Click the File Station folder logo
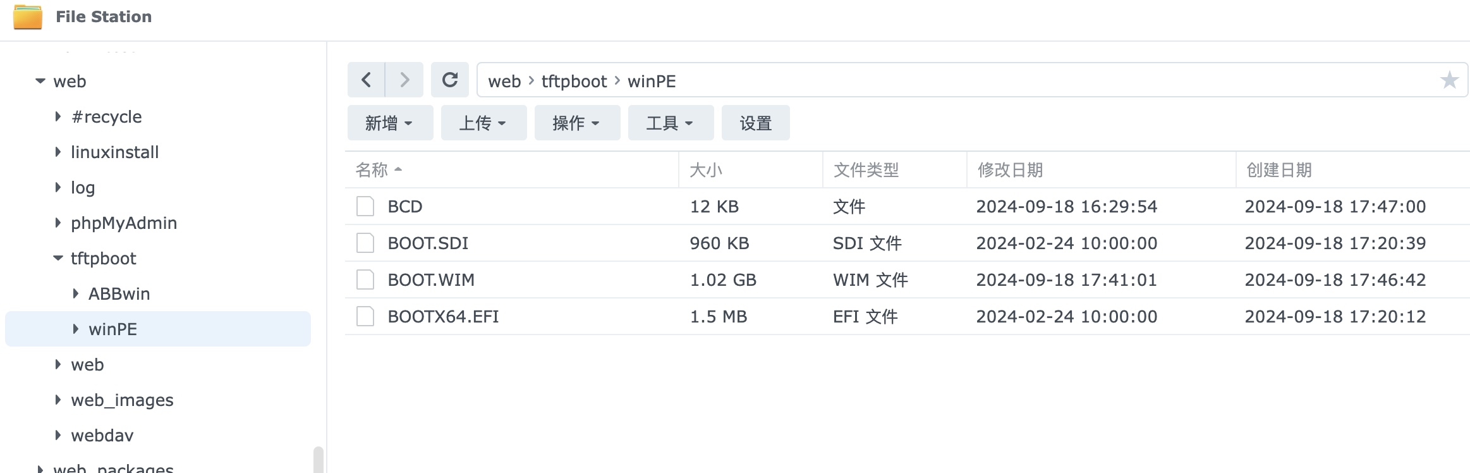Screen dimensions: 1470x473 [28, 16]
